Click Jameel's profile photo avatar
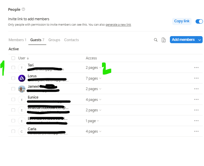Image resolution: width=204 pixels, height=166 pixels. coord(22,89)
